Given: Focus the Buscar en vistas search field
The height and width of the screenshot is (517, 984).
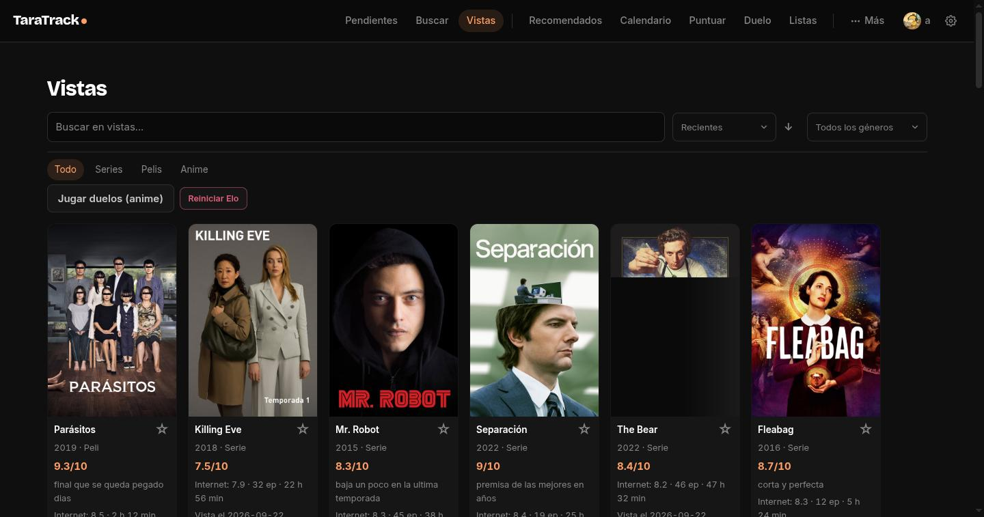Looking at the screenshot, I should coord(356,127).
